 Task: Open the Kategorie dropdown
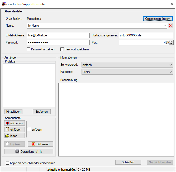click(170, 72)
